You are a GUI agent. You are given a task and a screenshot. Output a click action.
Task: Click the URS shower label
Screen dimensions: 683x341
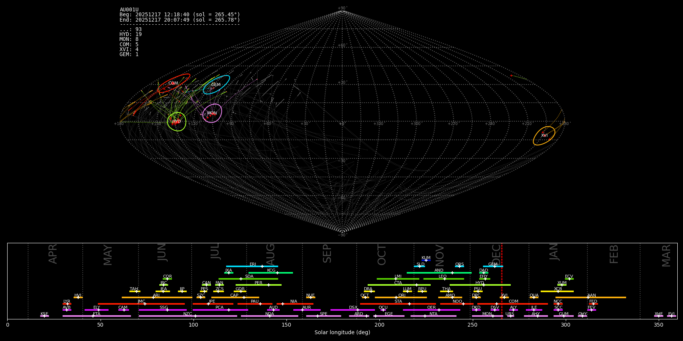click(x=510, y=314)
